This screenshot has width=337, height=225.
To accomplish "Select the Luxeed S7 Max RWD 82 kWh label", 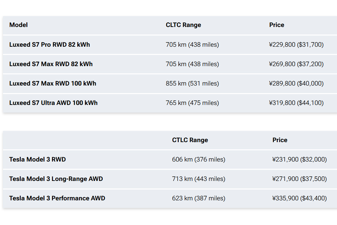I will pos(51,64).
